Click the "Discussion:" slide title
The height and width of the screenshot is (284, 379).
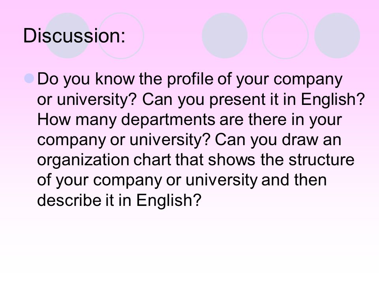point(74,36)
